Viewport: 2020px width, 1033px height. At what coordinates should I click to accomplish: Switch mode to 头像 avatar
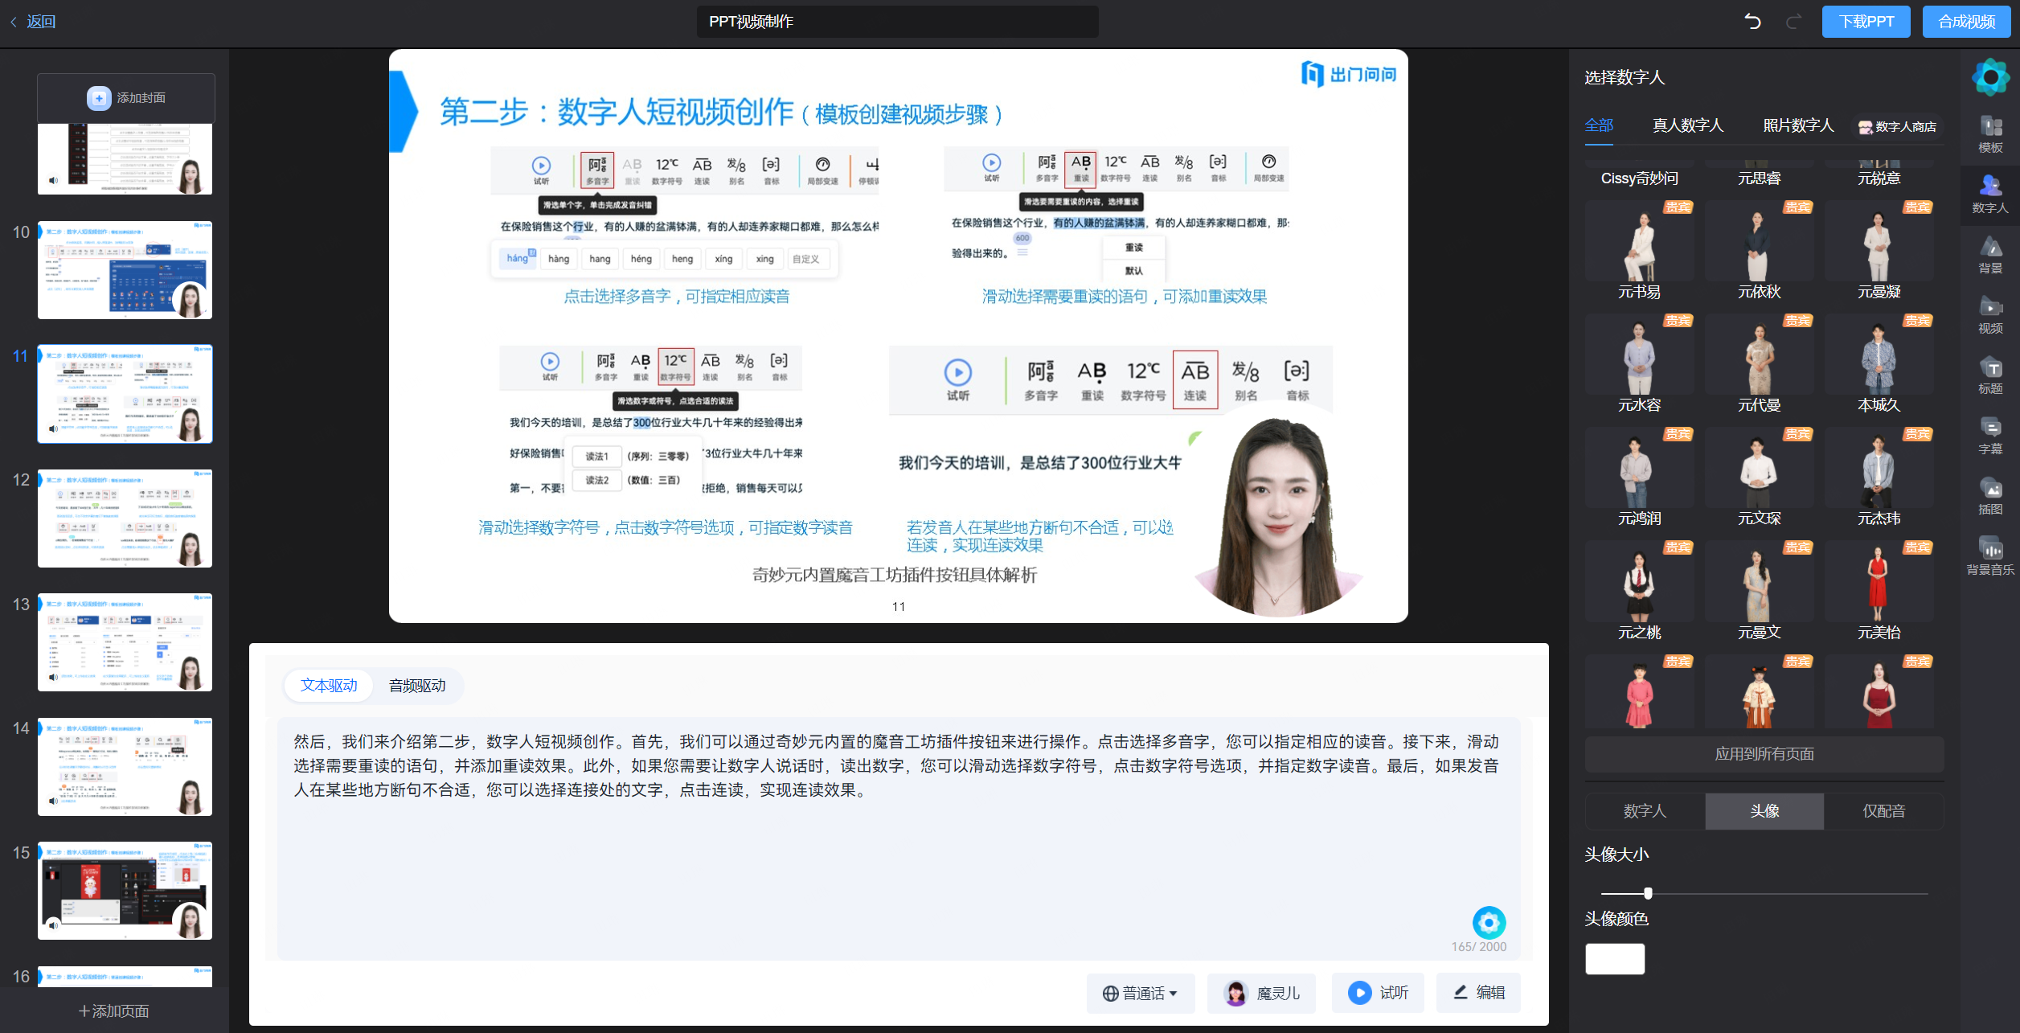1764,811
